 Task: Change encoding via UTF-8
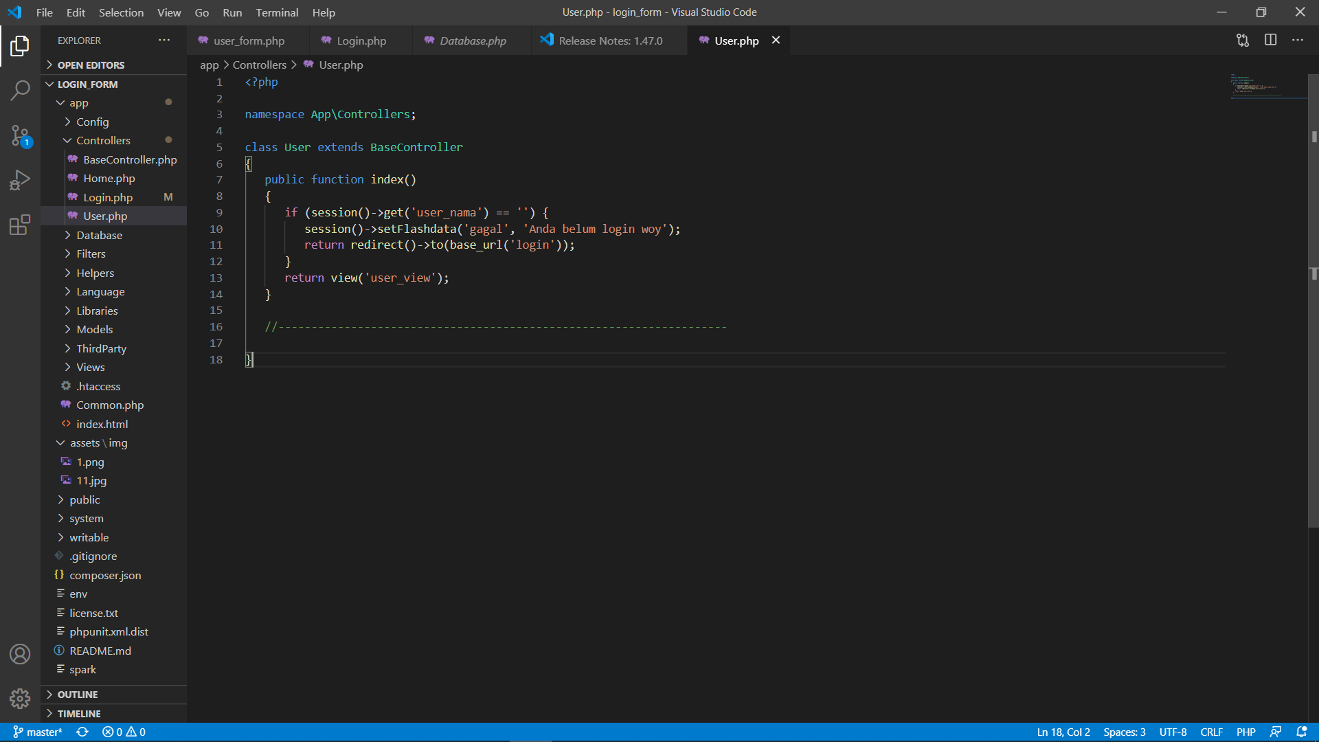coord(1173,732)
